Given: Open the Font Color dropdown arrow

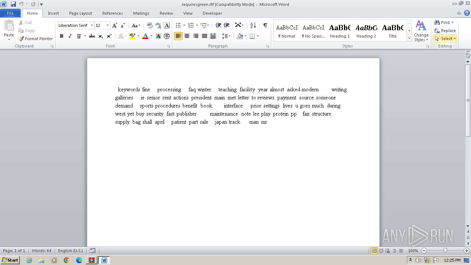Looking at the screenshot, I should click(x=151, y=36).
